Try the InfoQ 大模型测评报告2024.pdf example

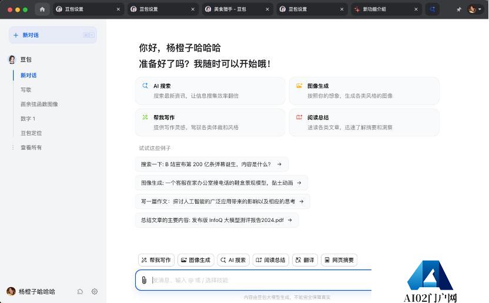(x=217, y=220)
